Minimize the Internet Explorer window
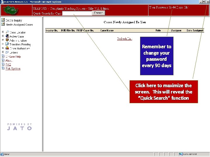The height and width of the screenshot is (157, 210). tap(201, 2)
